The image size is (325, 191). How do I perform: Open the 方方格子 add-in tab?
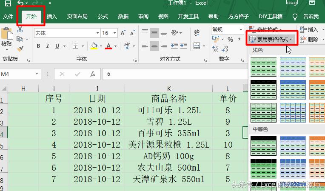(238, 16)
